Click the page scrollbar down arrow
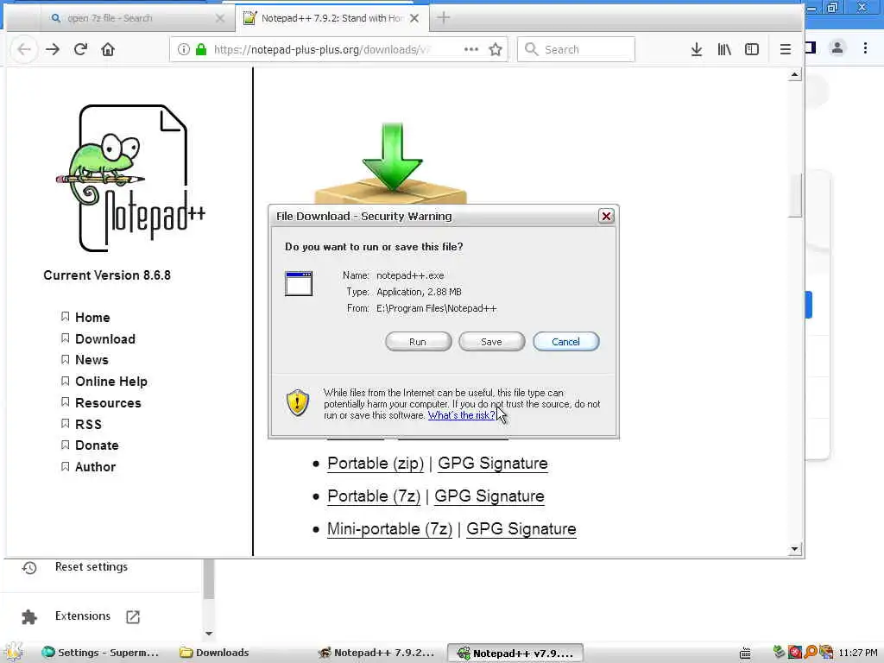The width and height of the screenshot is (884, 663). point(794,548)
